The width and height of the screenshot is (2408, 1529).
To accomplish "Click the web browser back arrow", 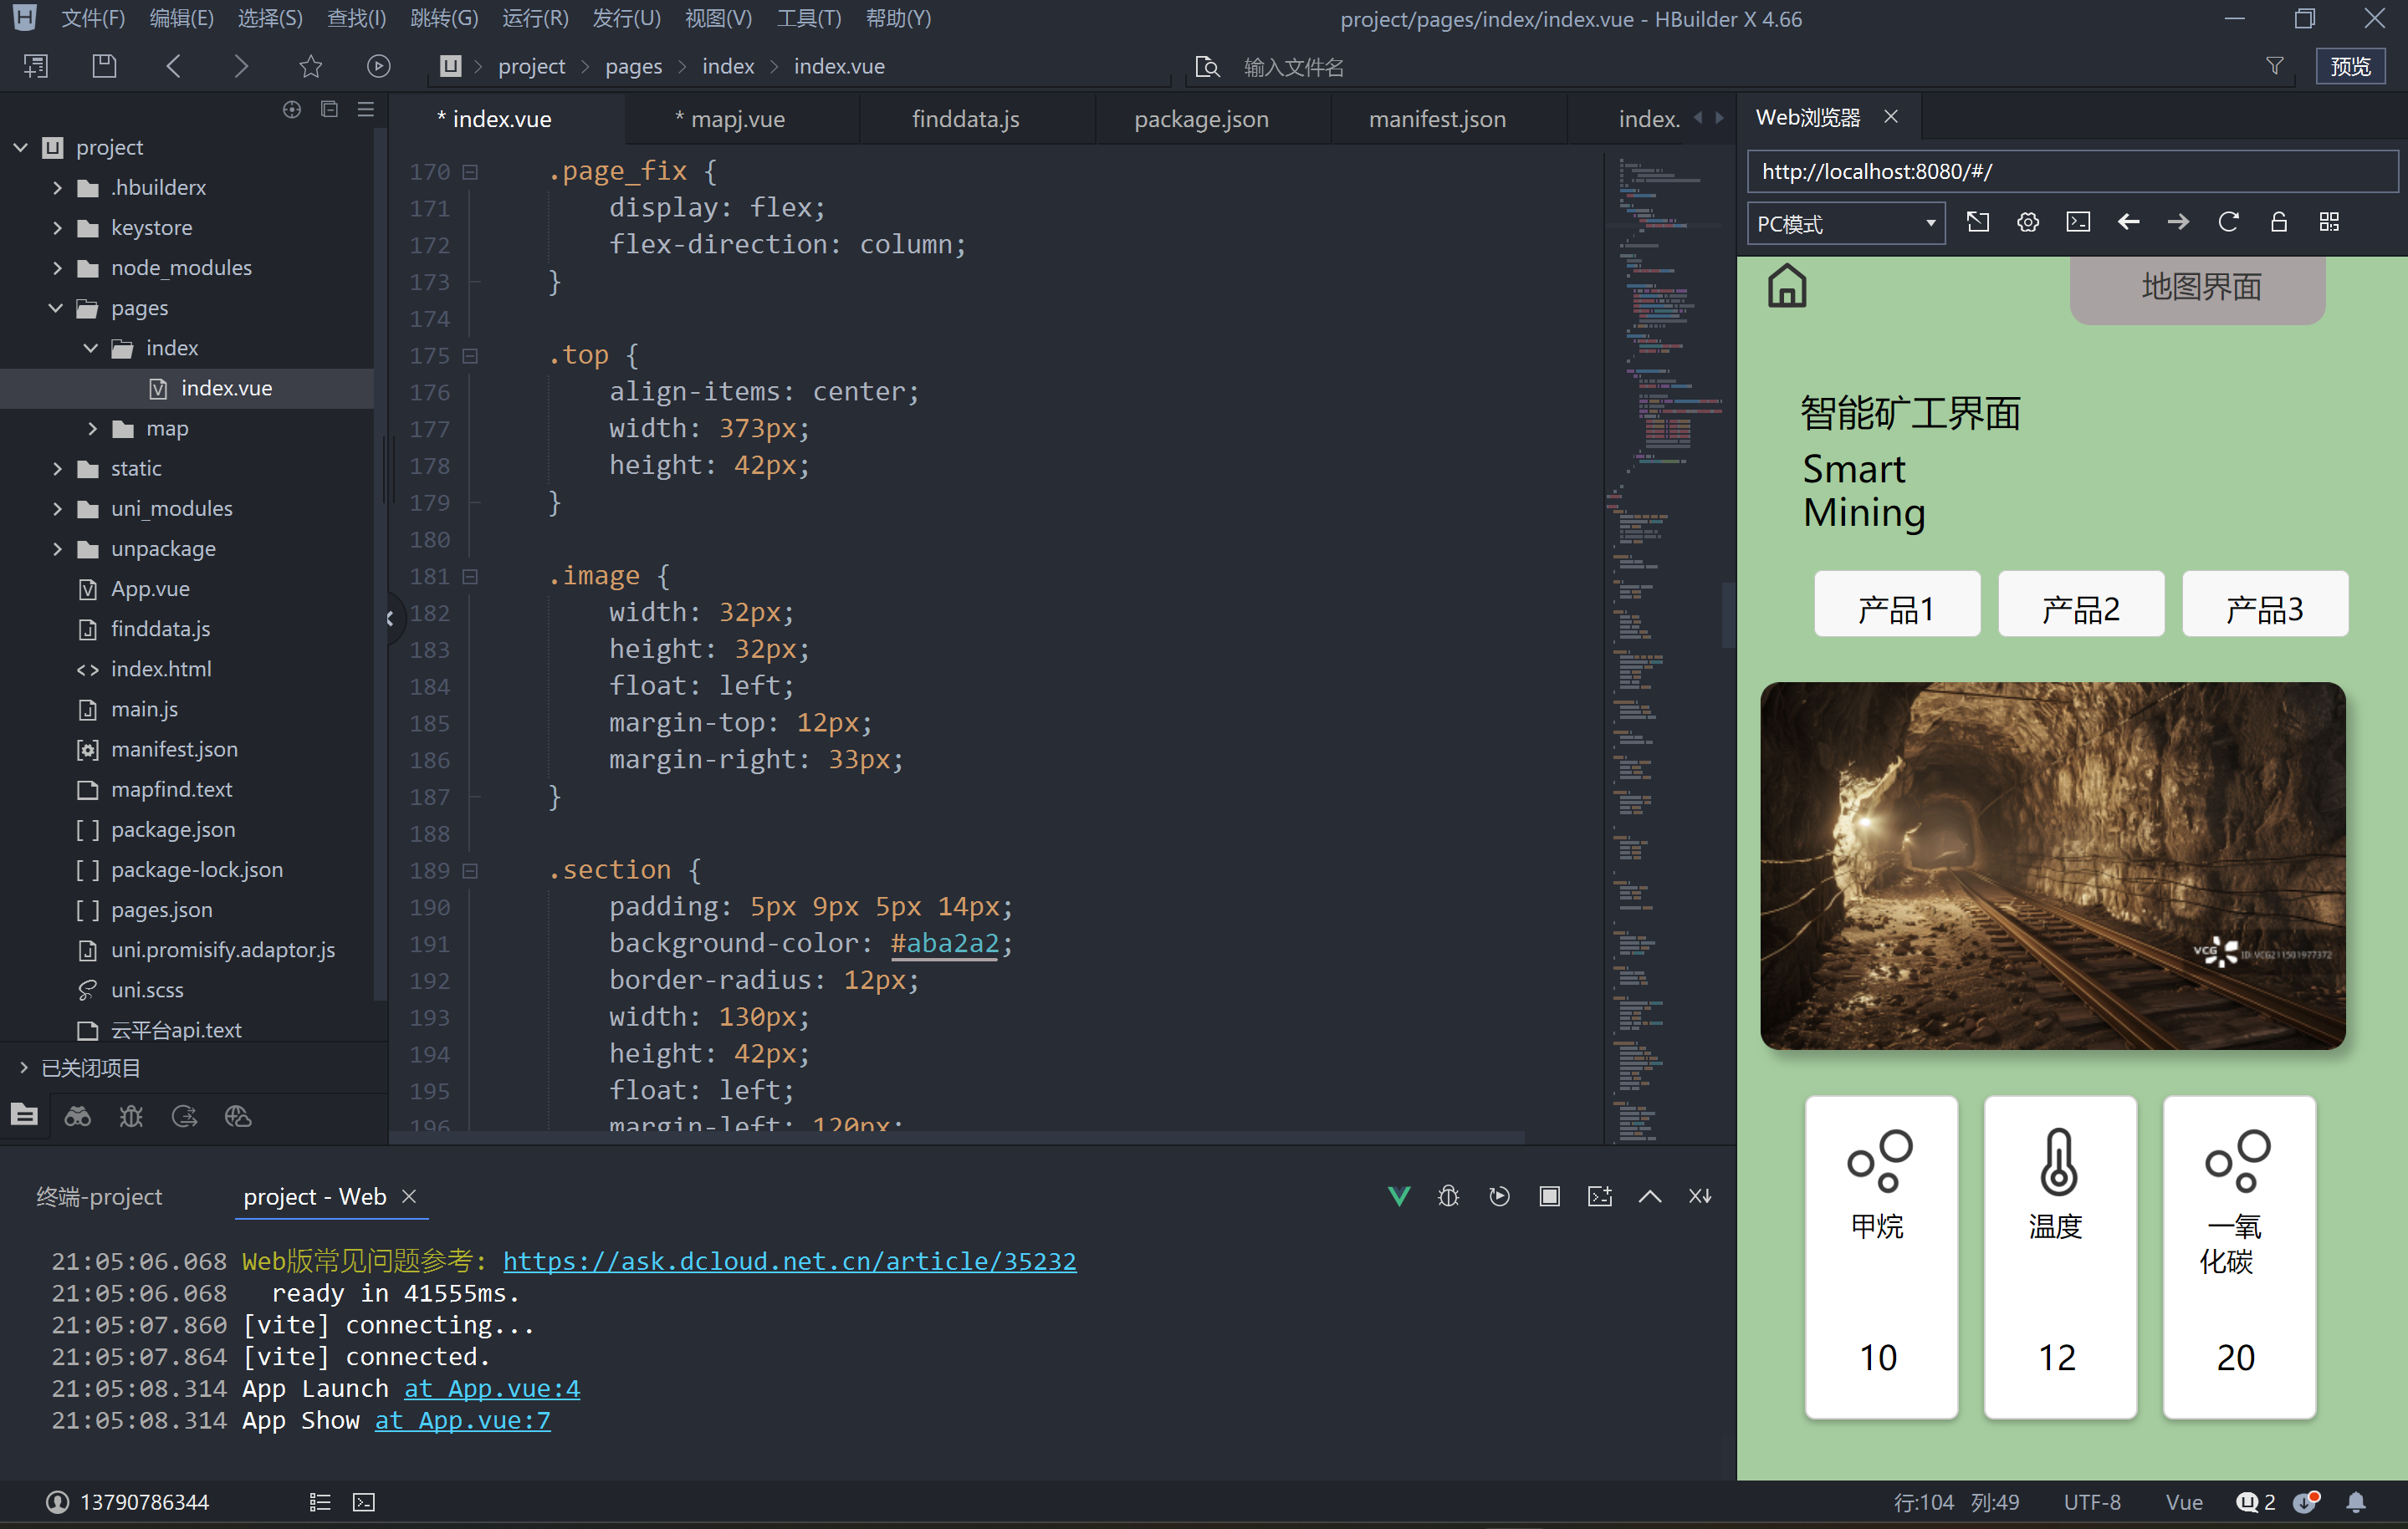I will [x=2128, y=222].
